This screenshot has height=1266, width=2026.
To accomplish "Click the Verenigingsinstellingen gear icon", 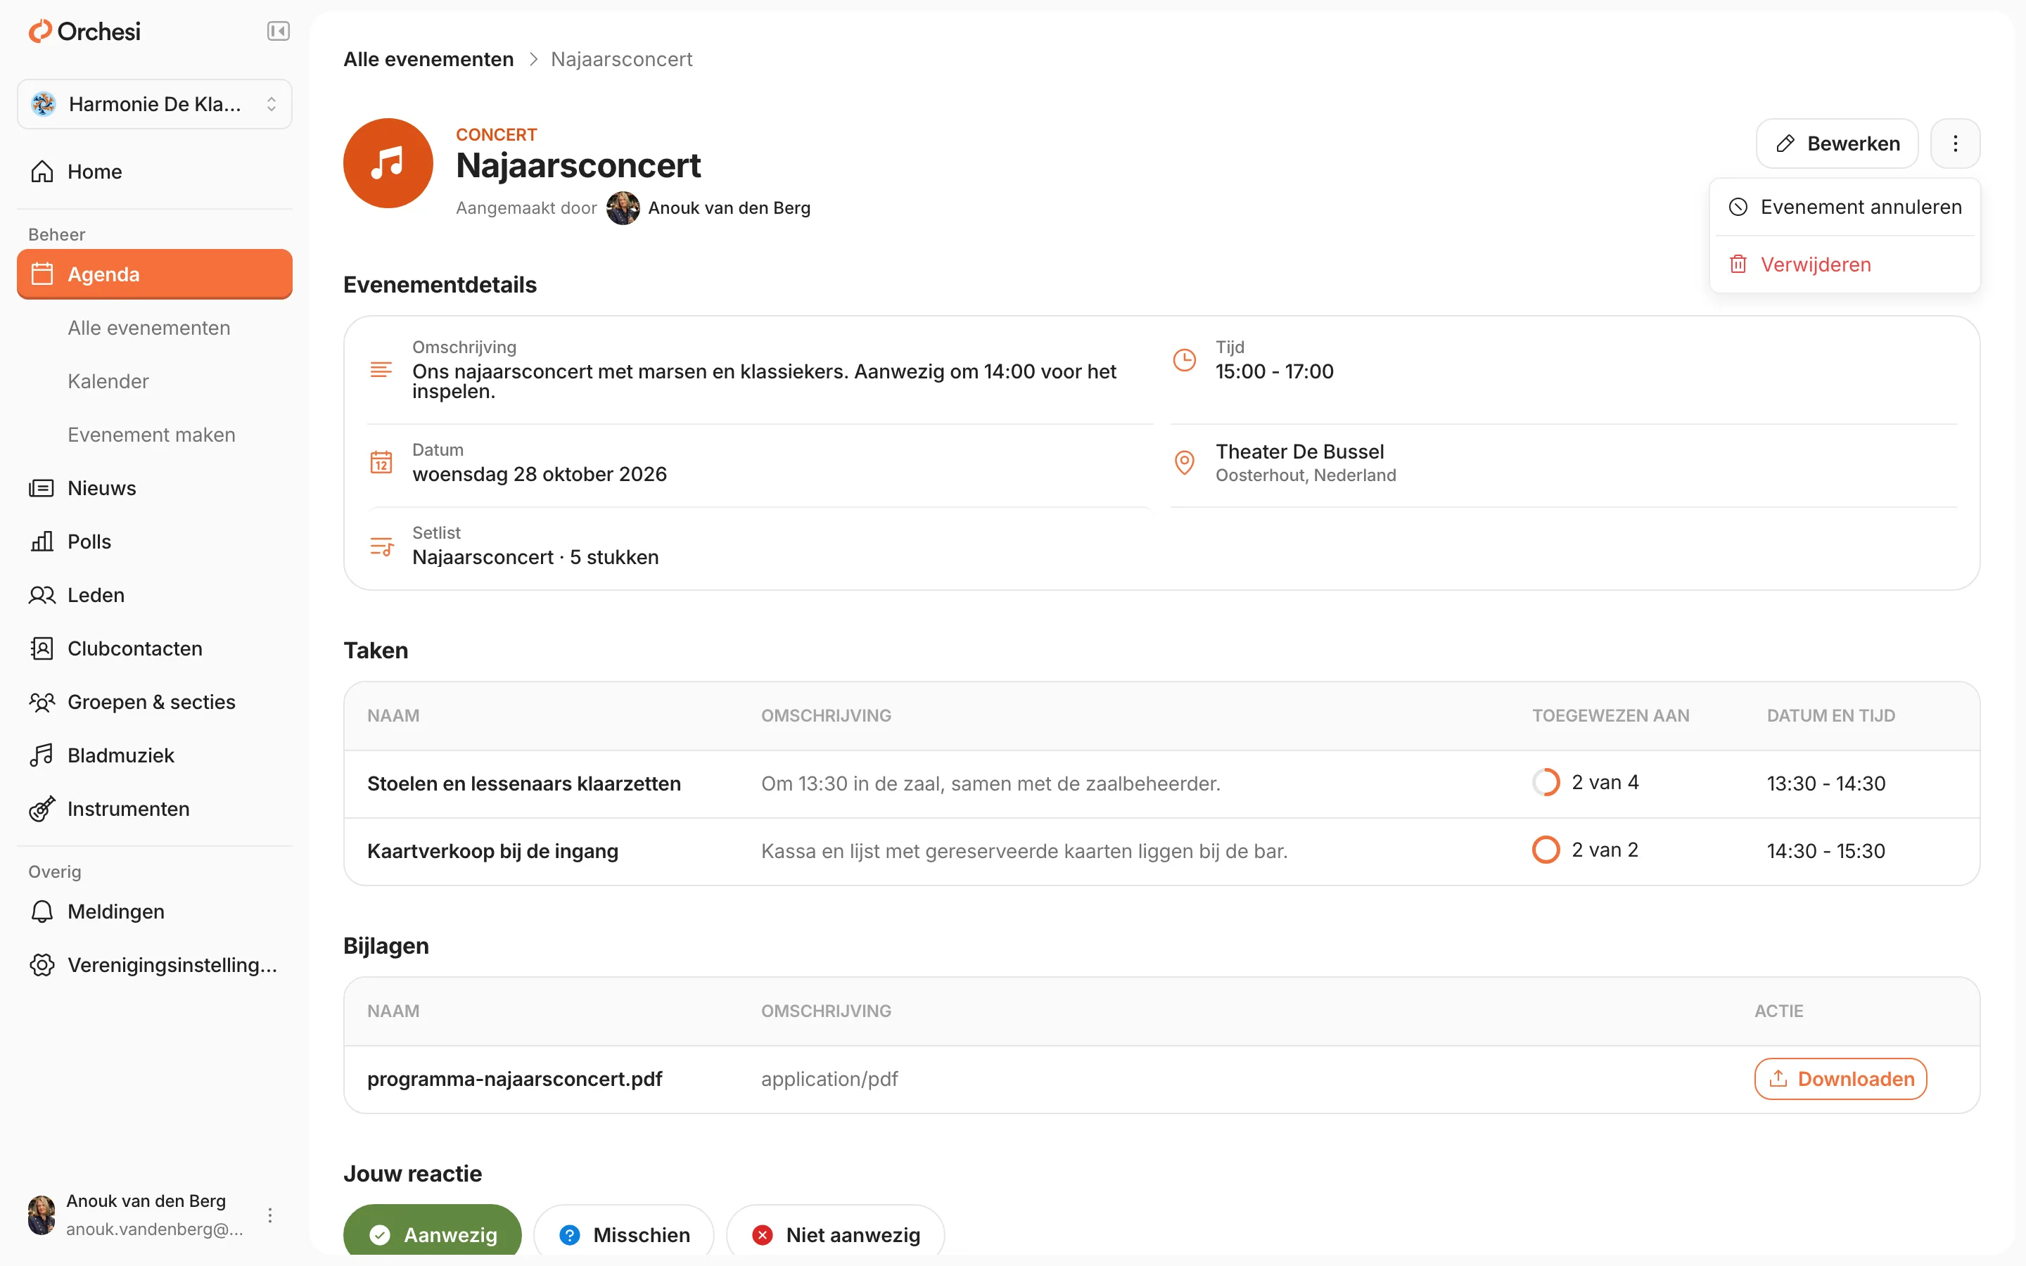I will (x=42, y=966).
